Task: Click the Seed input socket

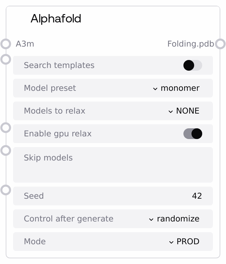Action: click(6, 190)
